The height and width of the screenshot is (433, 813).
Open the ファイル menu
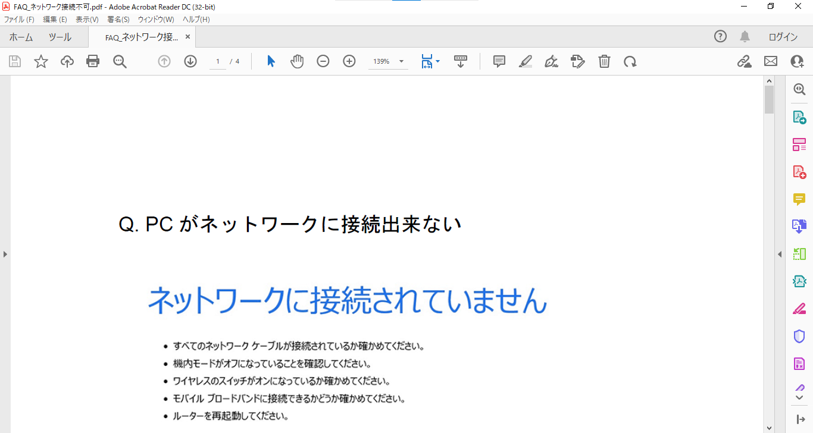click(19, 20)
